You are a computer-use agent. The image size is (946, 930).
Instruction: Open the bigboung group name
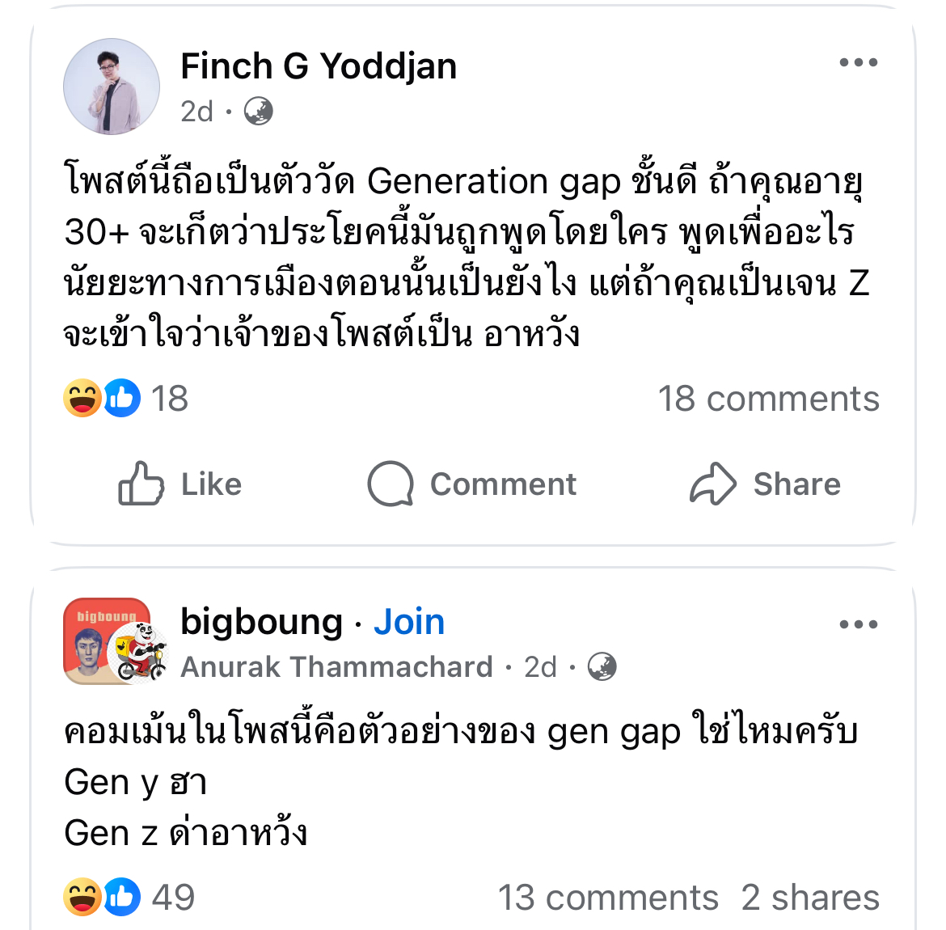[261, 622]
